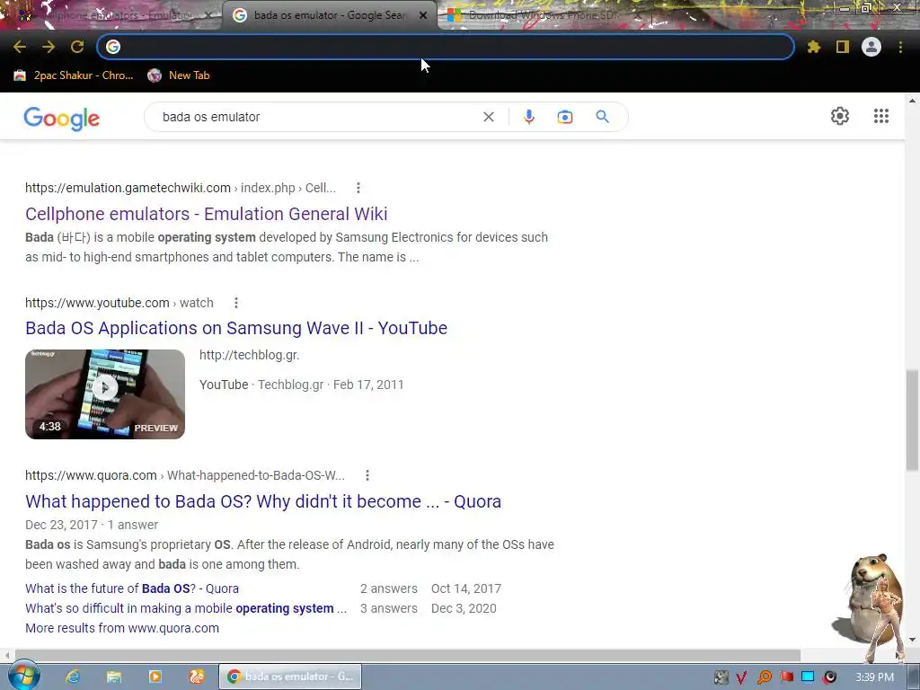Click the http://techblog.gr. text

250,355
